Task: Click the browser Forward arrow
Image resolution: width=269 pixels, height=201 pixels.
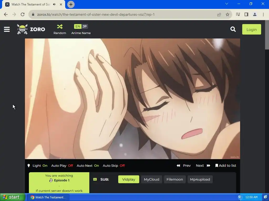Action: point(14,14)
